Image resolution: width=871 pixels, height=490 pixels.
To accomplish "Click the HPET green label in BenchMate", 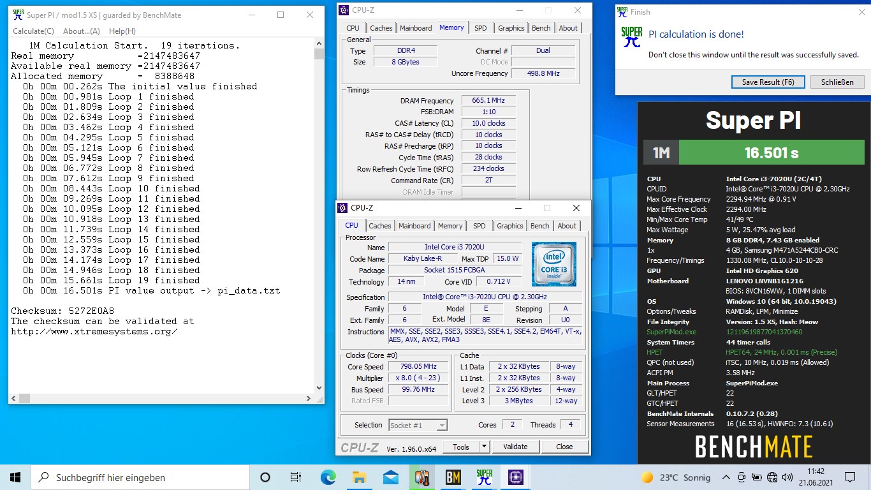I will 655,352.
